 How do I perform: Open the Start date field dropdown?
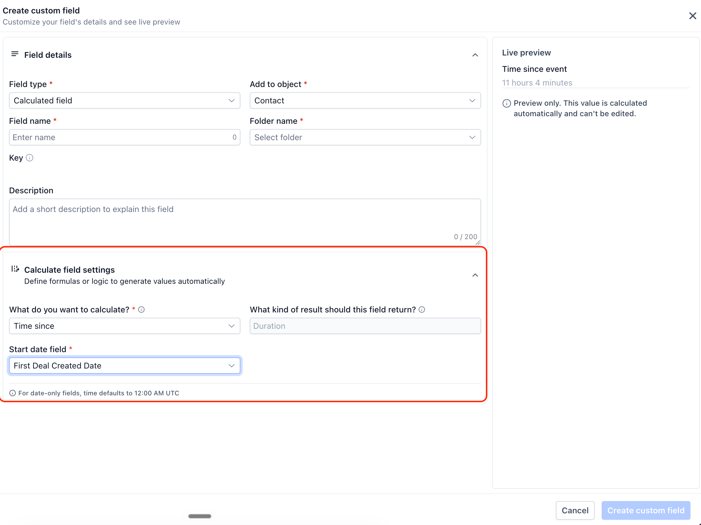[x=124, y=366]
